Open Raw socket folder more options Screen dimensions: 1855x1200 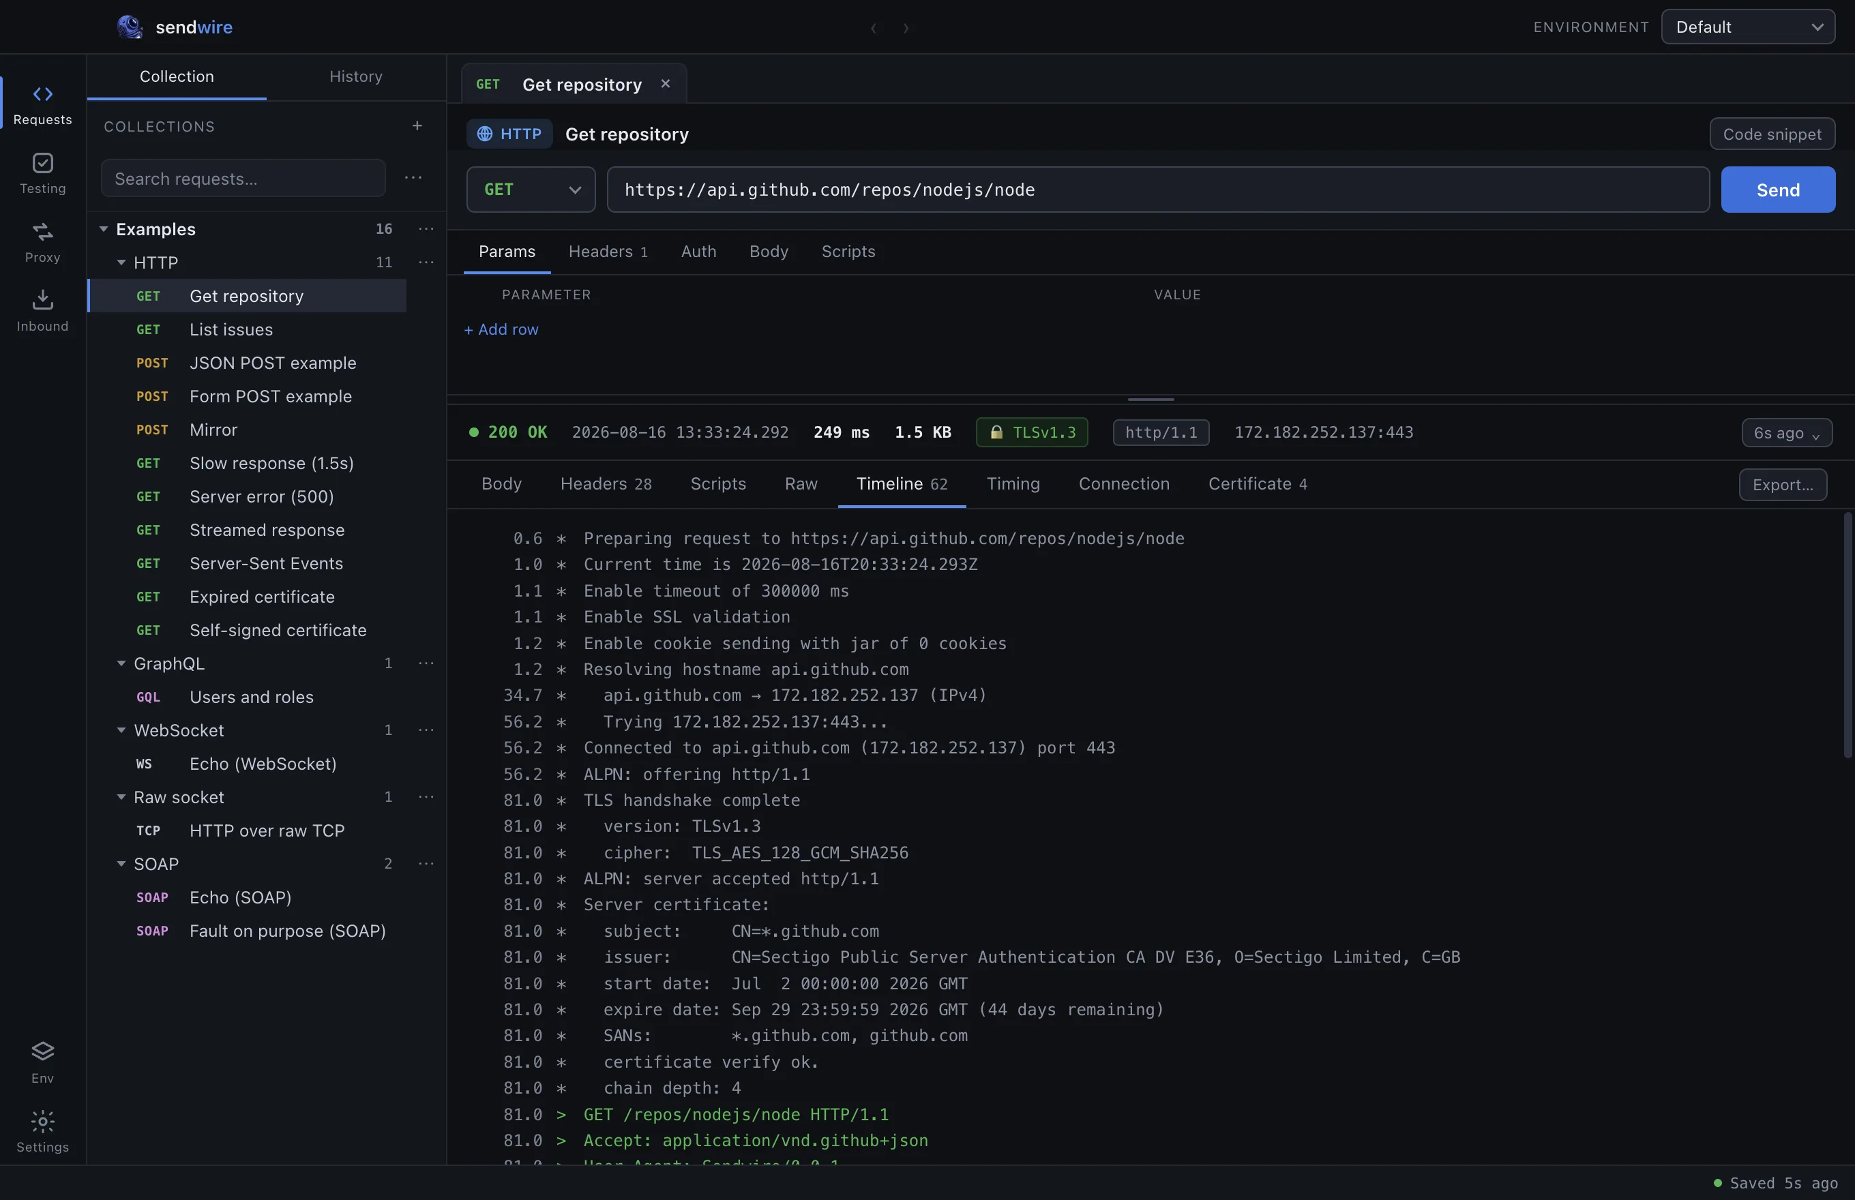tap(426, 797)
